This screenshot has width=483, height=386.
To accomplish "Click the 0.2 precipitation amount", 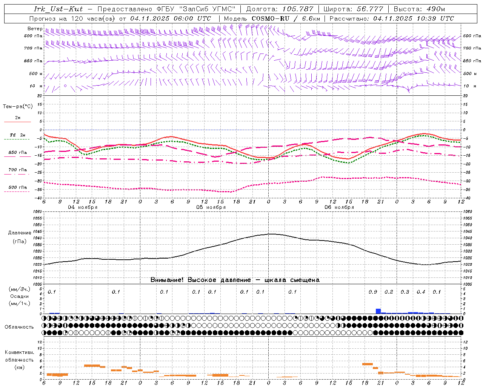I will (389, 292).
